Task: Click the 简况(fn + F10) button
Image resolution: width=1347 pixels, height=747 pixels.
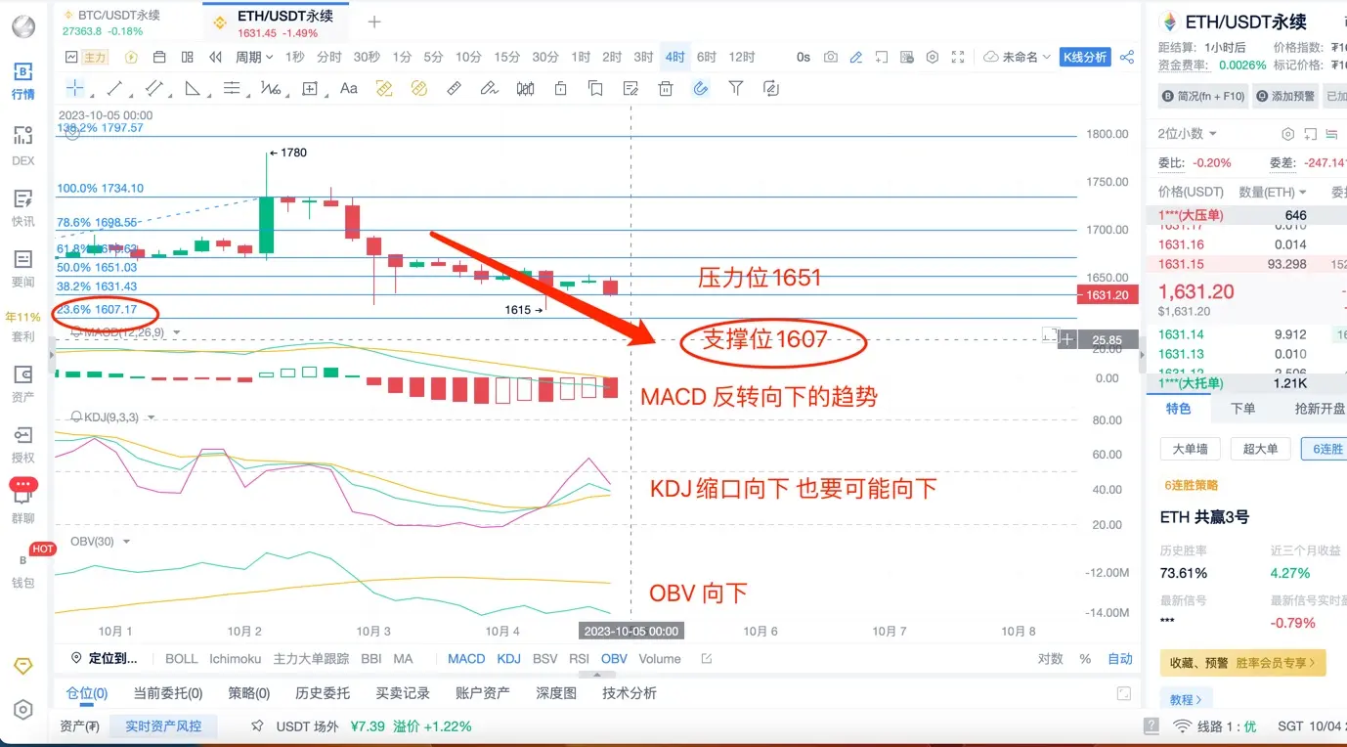Action: [x=1203, y=96]
